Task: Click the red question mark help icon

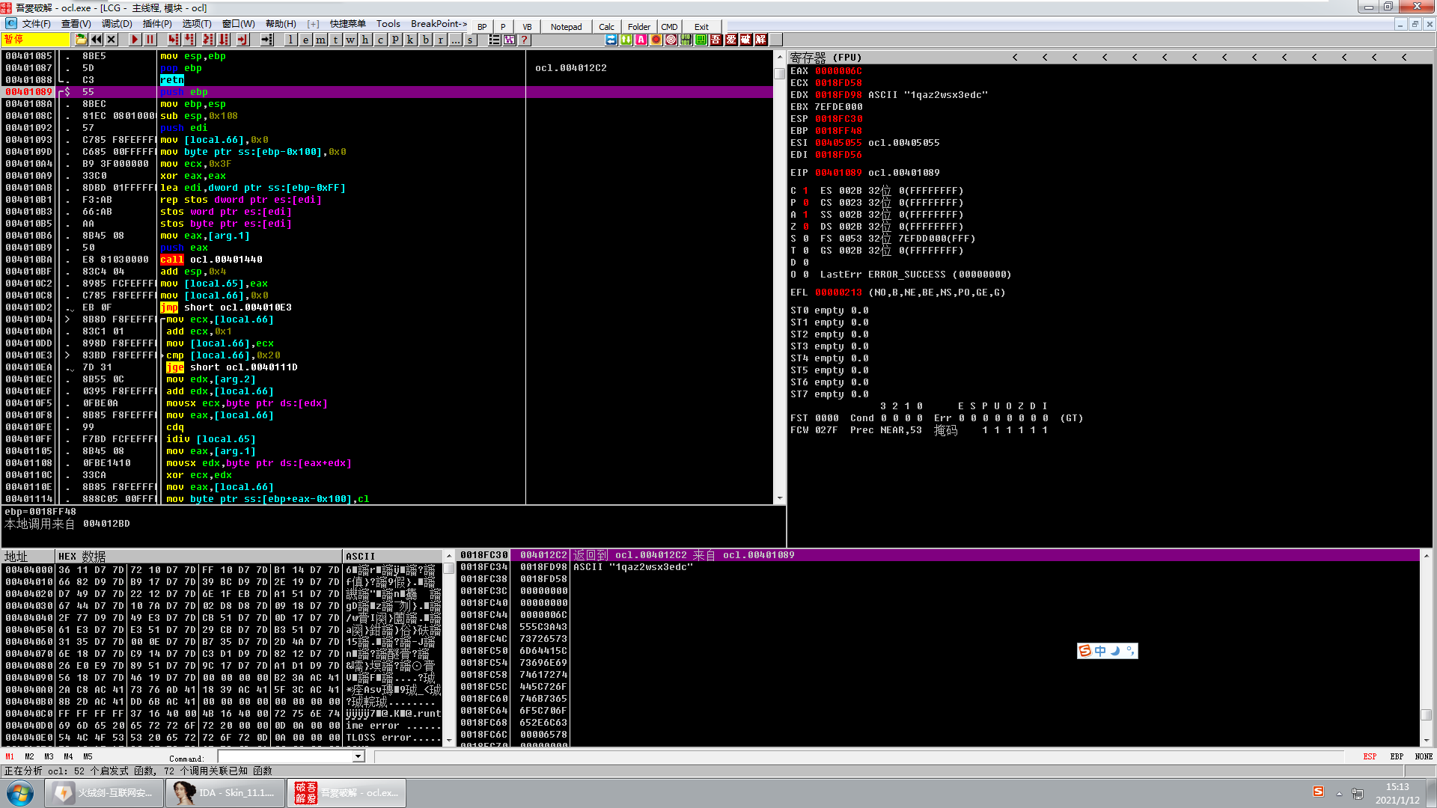Action: (x=525, y=40)
